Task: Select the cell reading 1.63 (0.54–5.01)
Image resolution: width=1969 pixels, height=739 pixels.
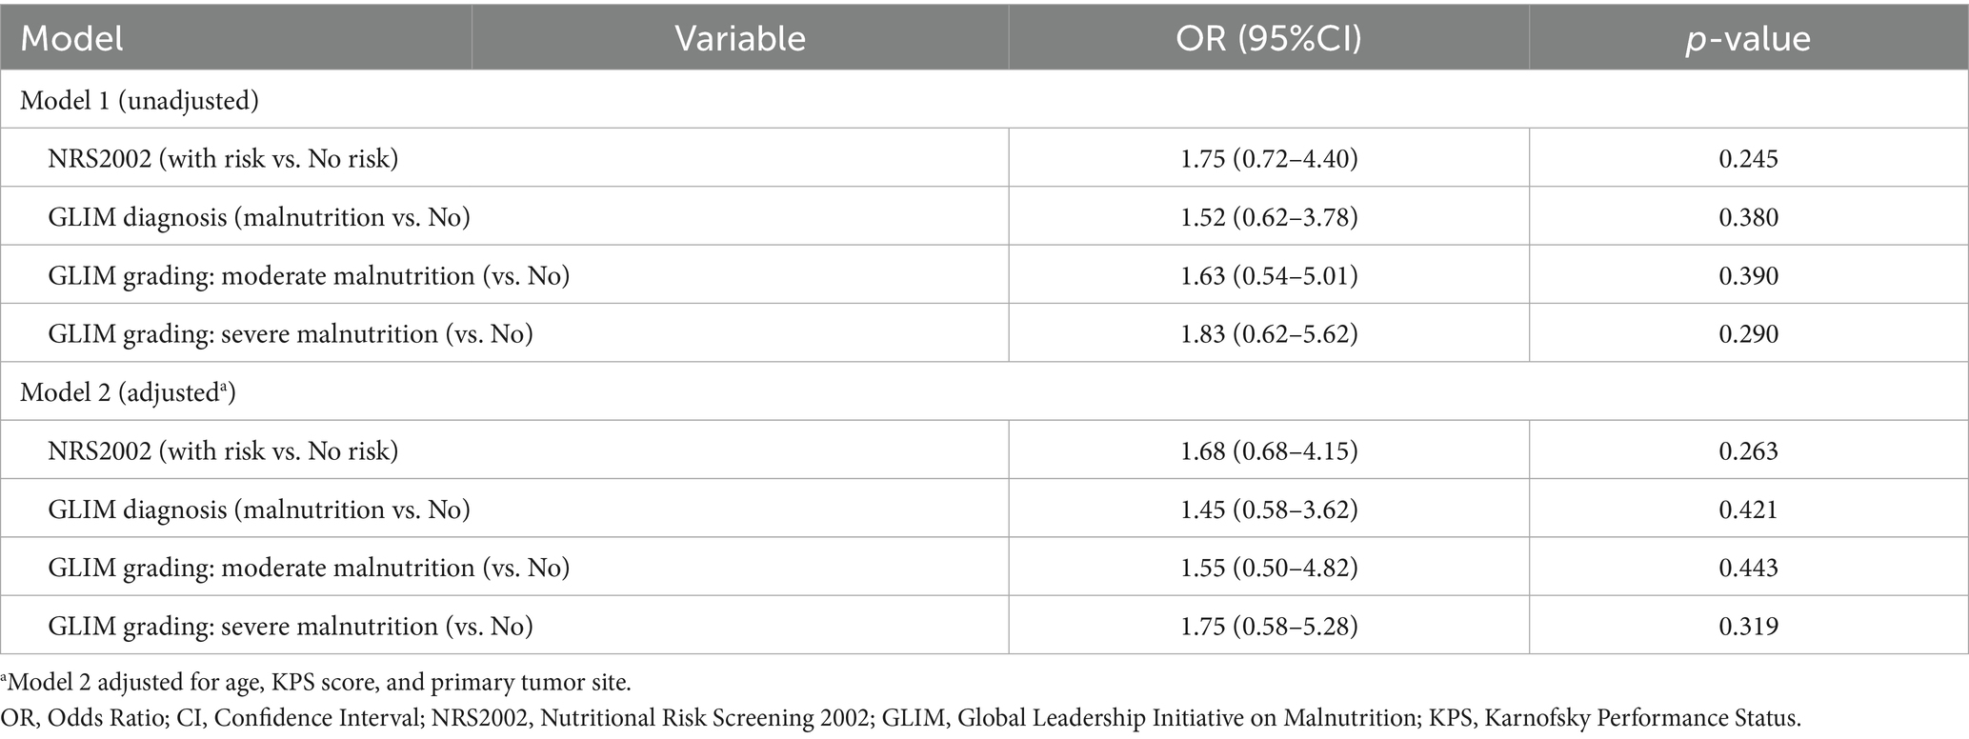Action: click(x=1269, y=276)
